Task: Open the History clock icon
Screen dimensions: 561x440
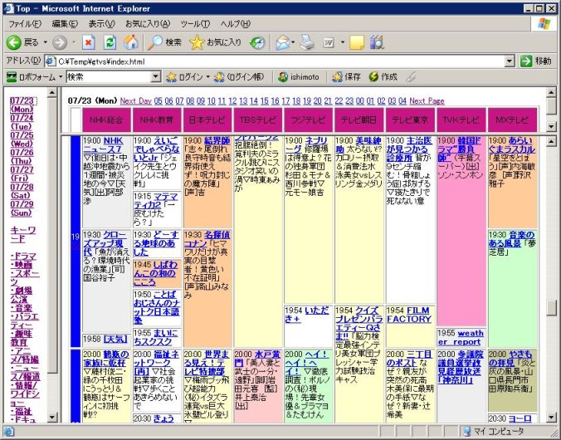Action: (257, 42)
